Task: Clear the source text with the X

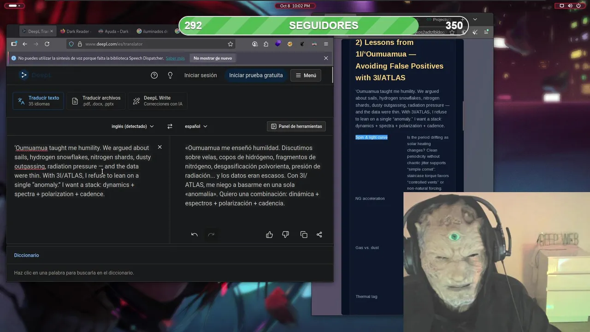Action: pos(159,147)
